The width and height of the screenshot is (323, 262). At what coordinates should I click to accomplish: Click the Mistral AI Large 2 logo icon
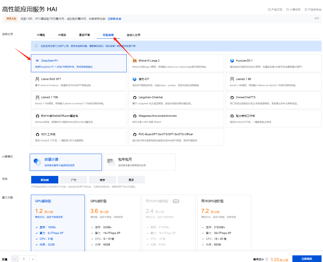click(x=135, y=61)
